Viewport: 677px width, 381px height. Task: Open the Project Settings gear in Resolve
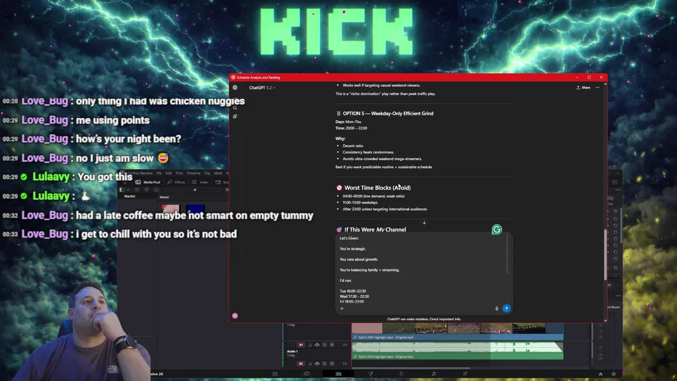[614, 374]
